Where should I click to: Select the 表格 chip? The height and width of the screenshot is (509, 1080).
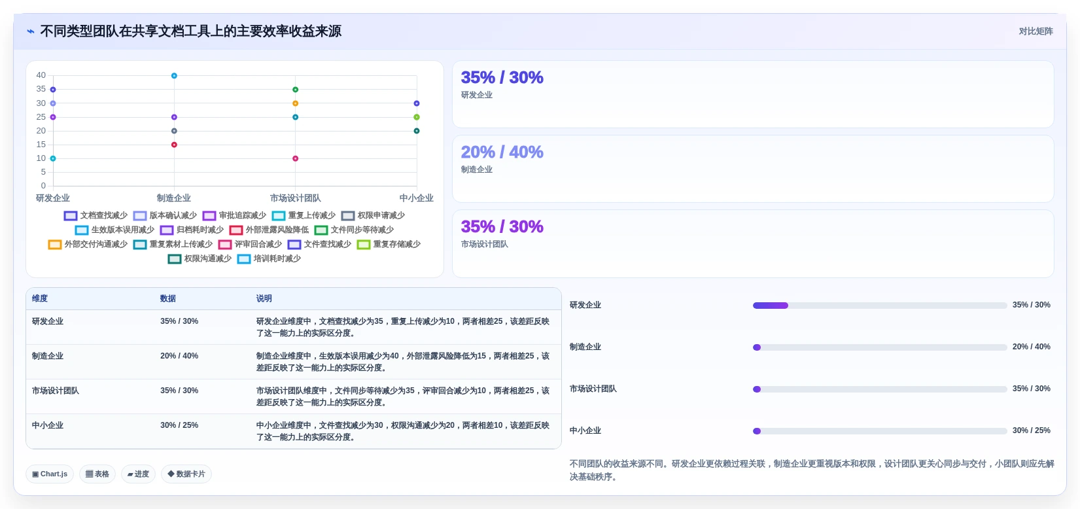tap(97, 474)
